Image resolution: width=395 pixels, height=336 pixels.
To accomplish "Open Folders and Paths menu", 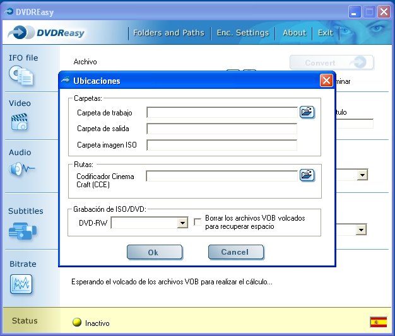I will click(168, 33).
